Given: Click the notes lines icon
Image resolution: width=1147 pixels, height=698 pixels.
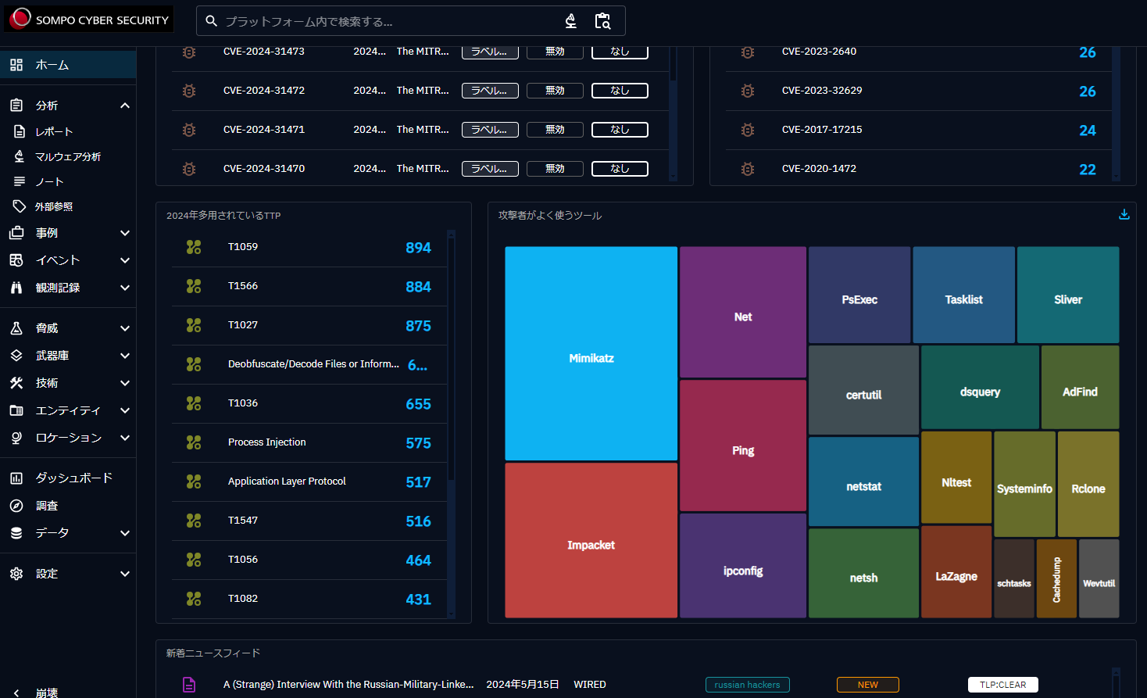Looking at the screenshot, I should point(20,181).
